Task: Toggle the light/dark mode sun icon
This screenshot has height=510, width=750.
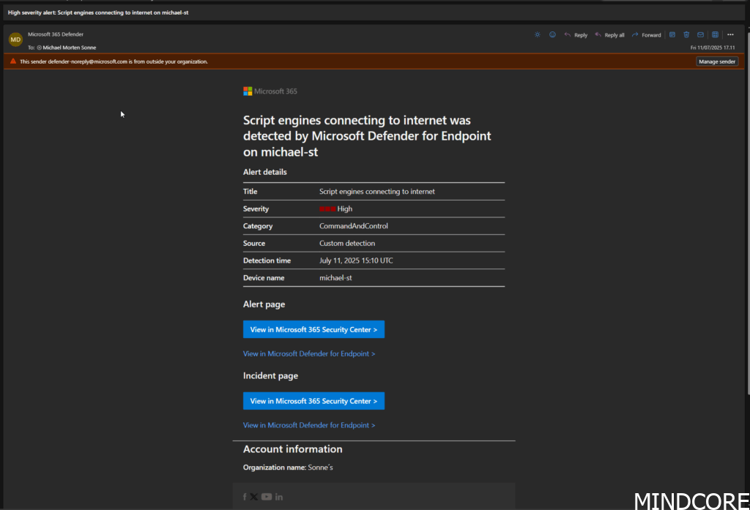Action: point(538,34)
